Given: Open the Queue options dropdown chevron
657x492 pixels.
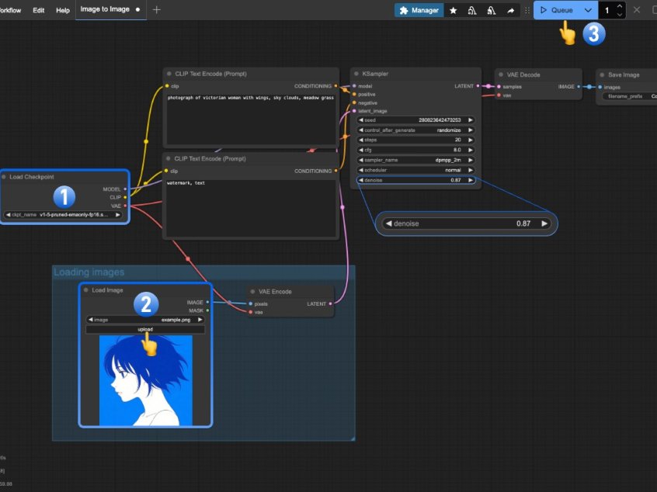Looking at the screenshot, I should click(588, 10).
